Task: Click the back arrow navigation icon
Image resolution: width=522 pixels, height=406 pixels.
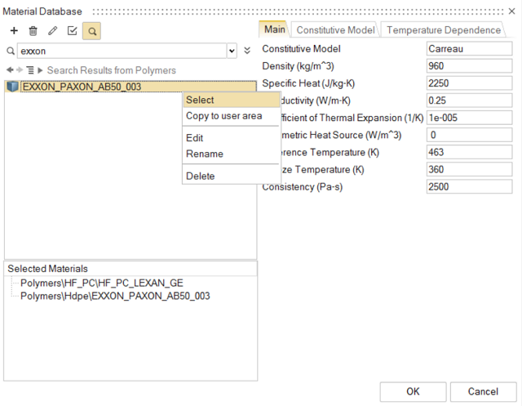Action: coord(10,70)
